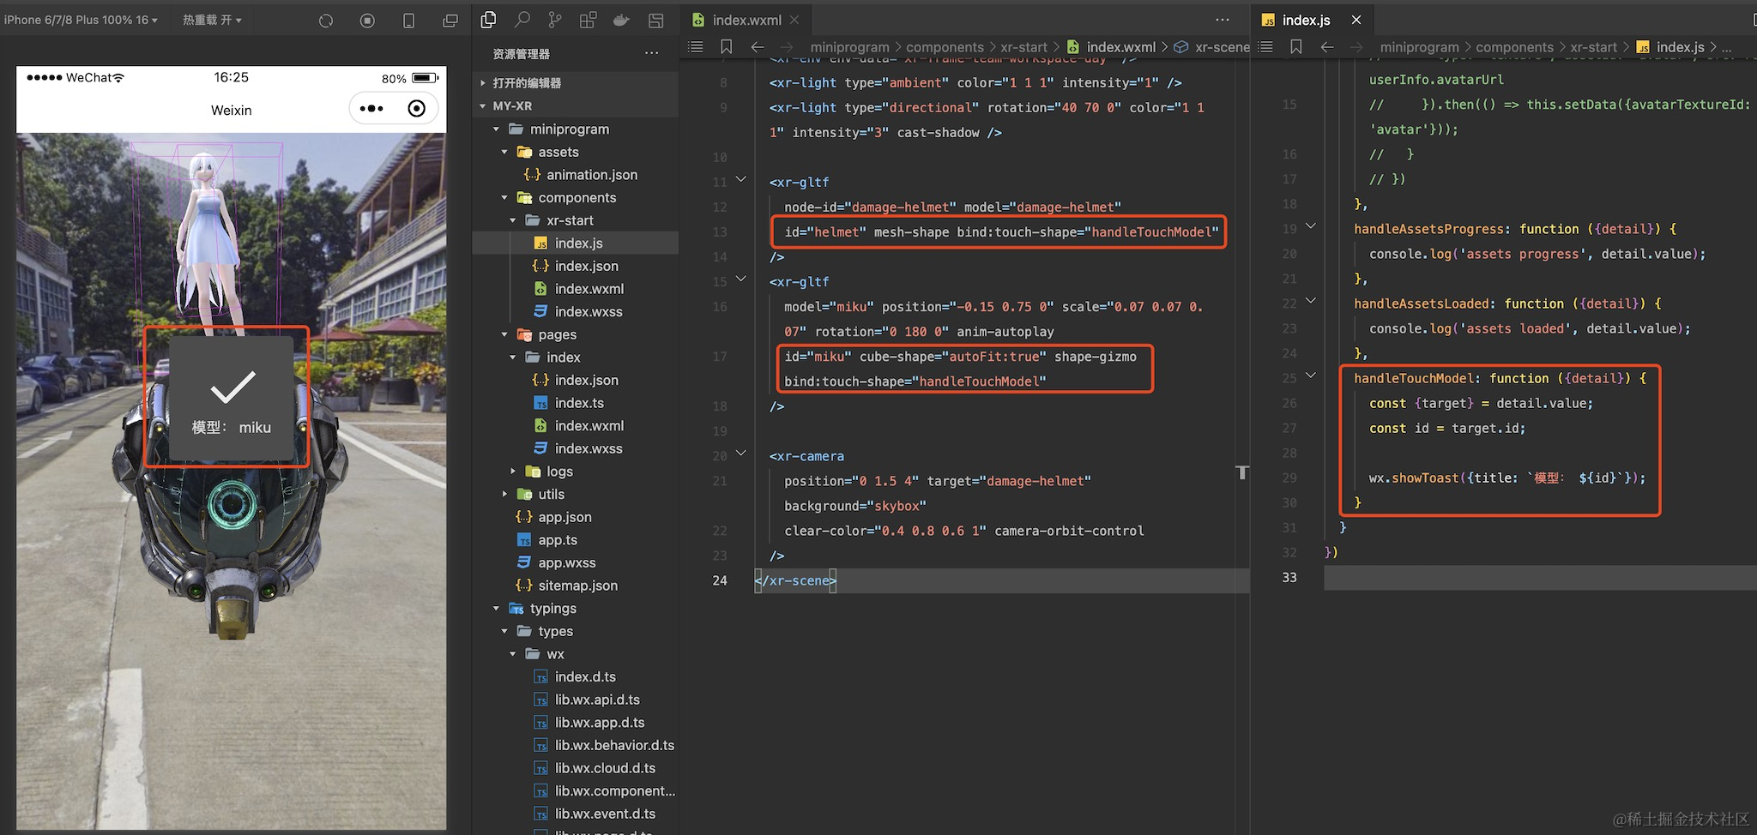Collapse the components folder
The image size is (1757, 835).
tap(504, 198)
